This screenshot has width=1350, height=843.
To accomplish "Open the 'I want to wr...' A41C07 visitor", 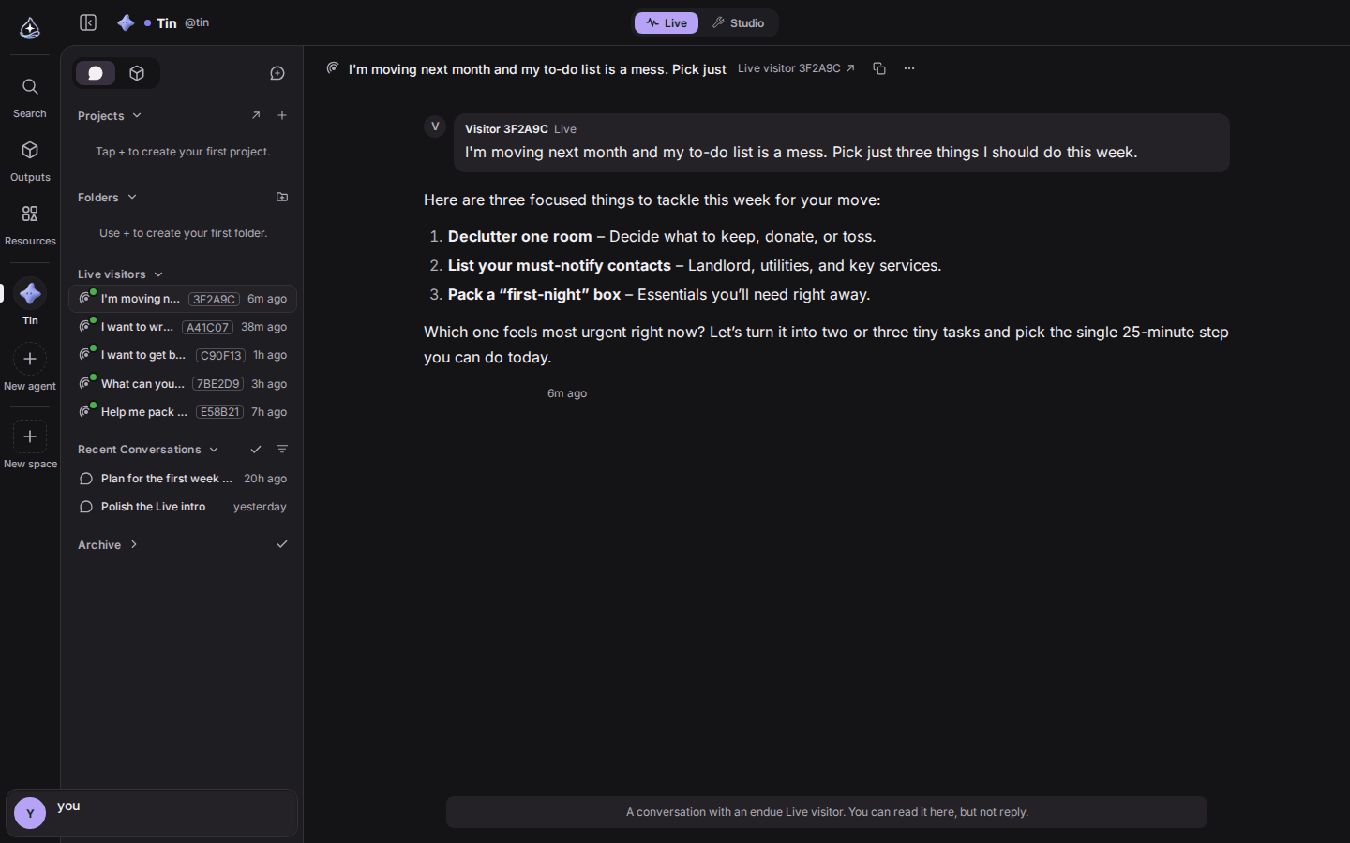I will pyautogui.click(x=183, y=327).
